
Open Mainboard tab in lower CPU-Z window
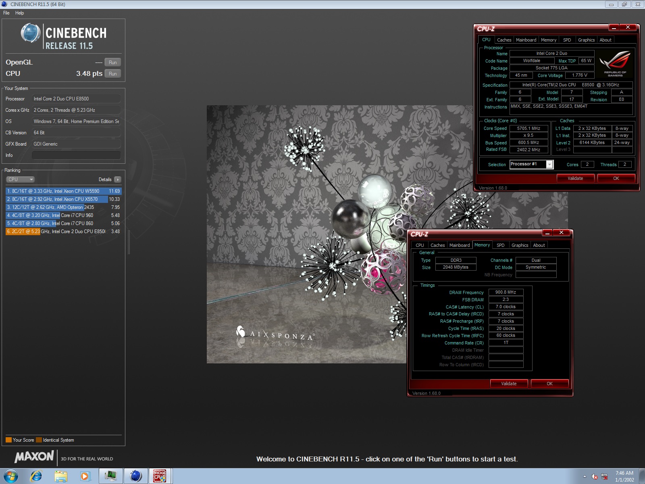[460, 245]
